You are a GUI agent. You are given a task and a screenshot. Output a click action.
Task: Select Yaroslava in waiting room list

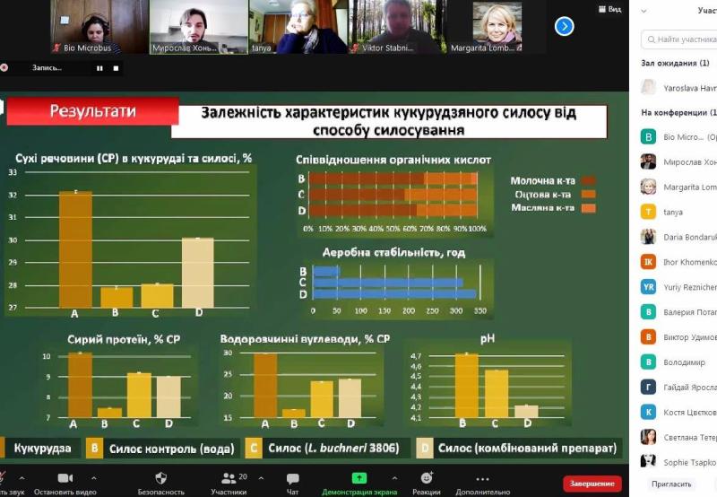[678, 88]
